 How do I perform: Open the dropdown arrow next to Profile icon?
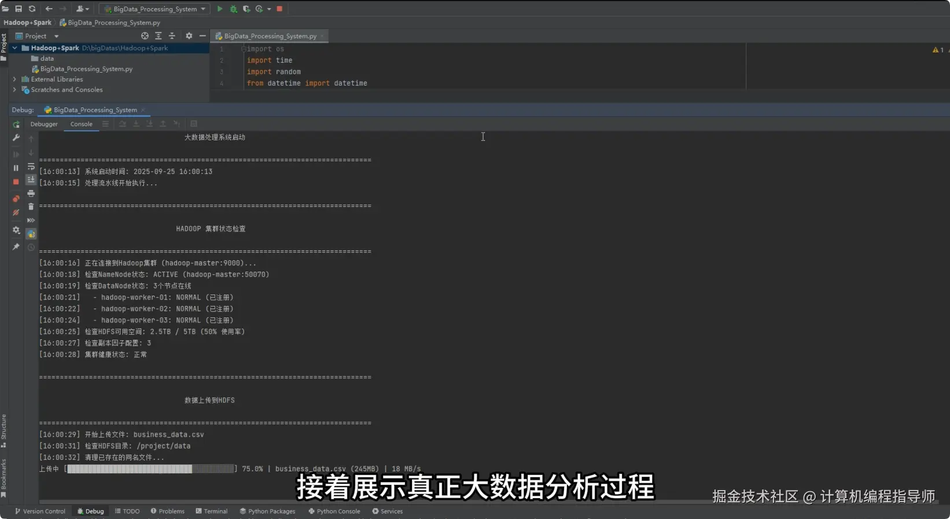[x=269, y=9]
